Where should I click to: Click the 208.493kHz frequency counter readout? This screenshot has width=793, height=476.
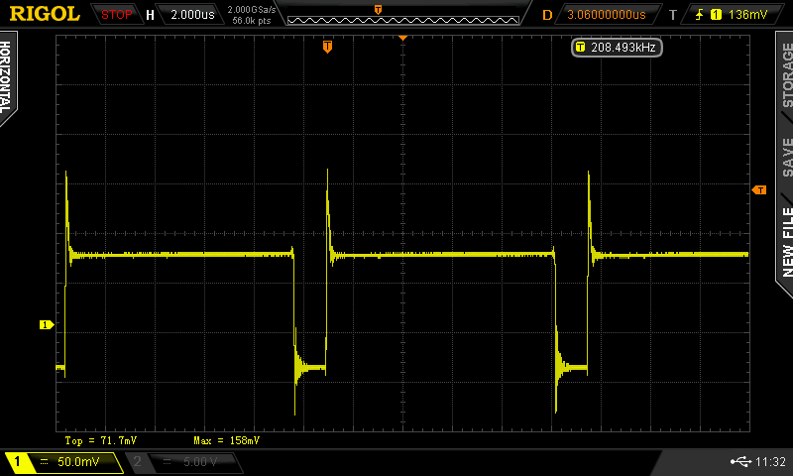[x=617, y=47]
